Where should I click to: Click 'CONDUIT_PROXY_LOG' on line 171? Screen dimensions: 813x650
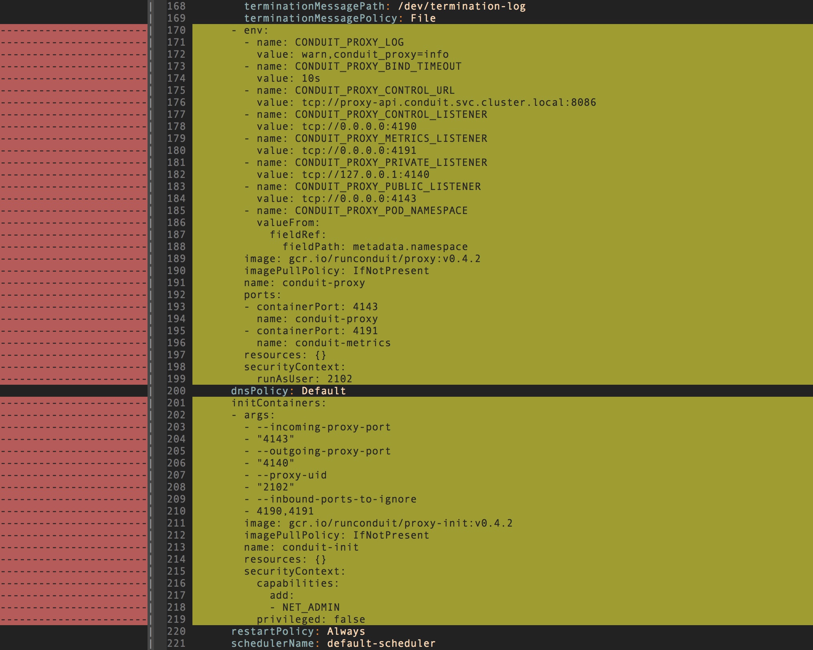350,42
